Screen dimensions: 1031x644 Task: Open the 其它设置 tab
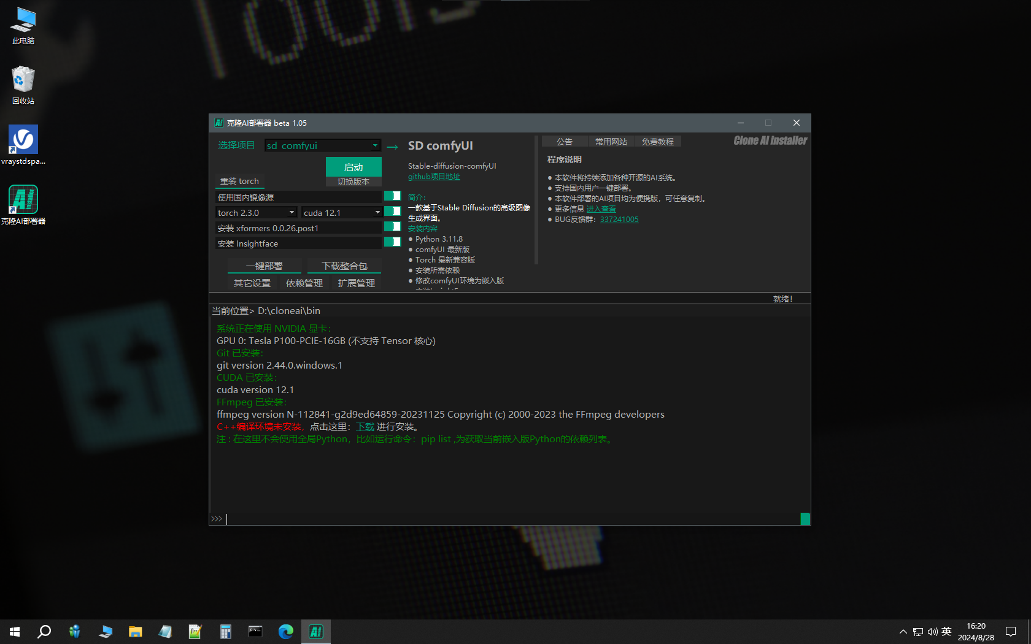252,283
